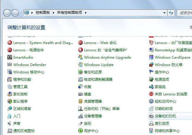Click 网络和共享中心 icon

pyautogui.click(x=151, y=131)
